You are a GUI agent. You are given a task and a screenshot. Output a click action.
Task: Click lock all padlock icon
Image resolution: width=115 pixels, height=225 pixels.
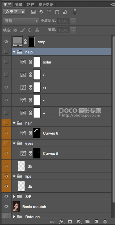click(x=37, y=30)
